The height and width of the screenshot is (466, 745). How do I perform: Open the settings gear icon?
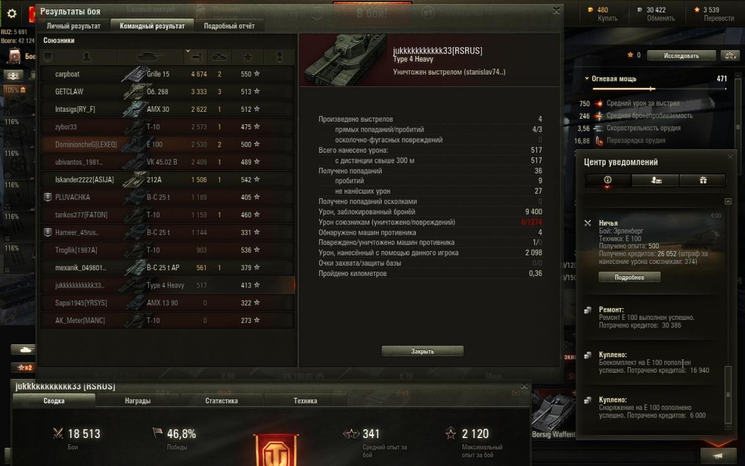(x=11, y=13)
